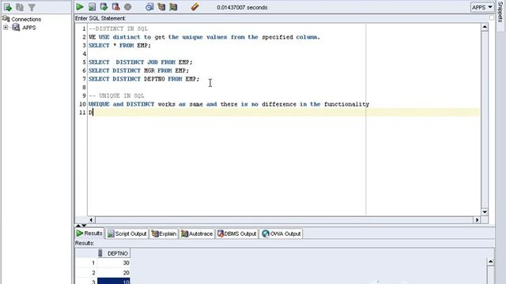Screen dimensions: 506x284
Task: Click the Commit toolbar icon
Action: click(x=104, y=7)
